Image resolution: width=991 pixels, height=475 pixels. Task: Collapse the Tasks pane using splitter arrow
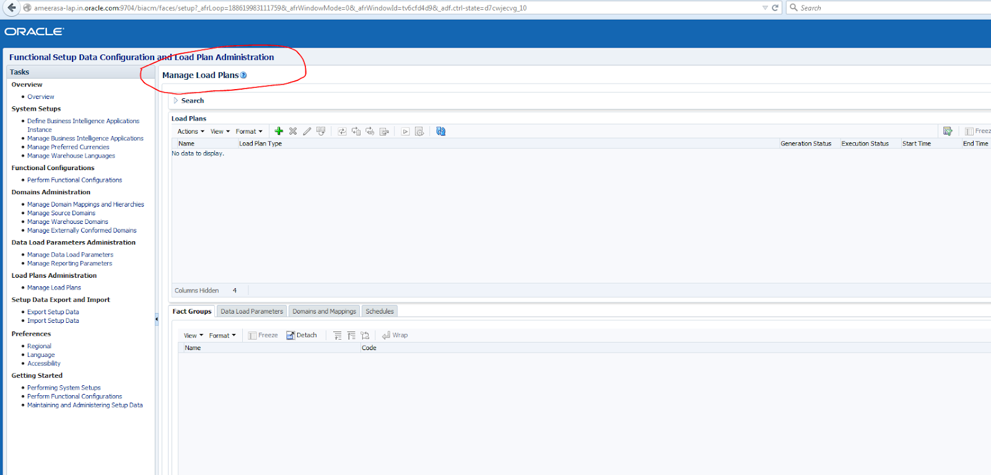point(156,319)
